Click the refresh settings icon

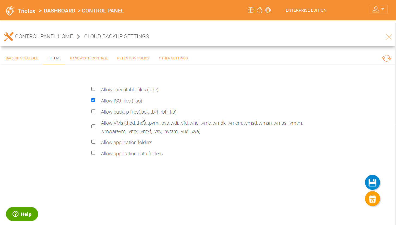[386, 58]
